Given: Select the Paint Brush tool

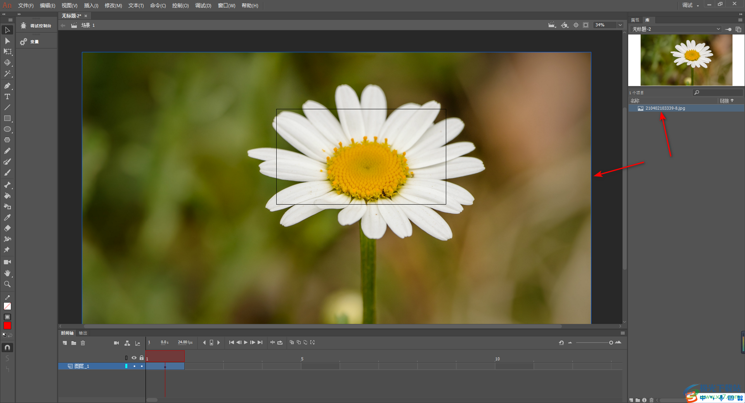Looking at the screenshot, I should [7, 162].
